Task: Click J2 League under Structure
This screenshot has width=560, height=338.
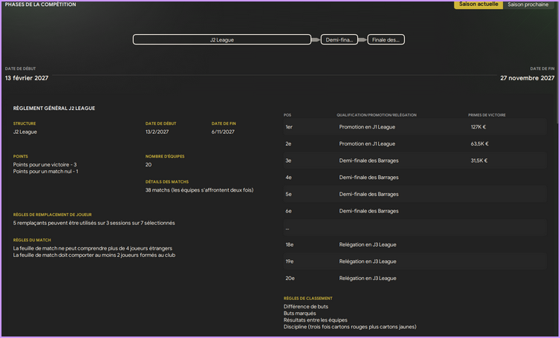Action: point(25,131)
